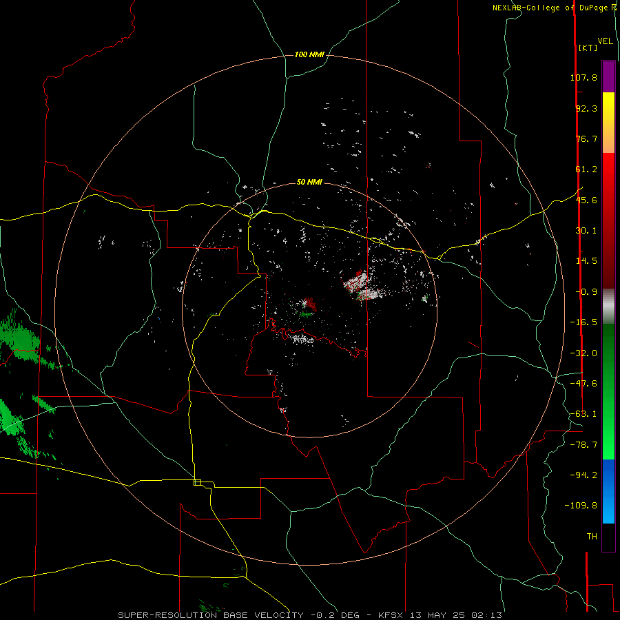Select the VEL legend title

pos(605,41)
